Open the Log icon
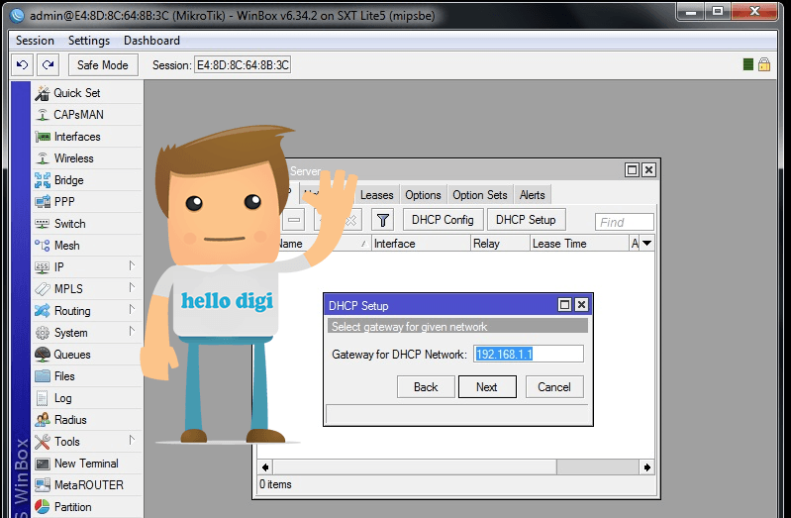Screen dimensions: 791x518 pyautogui.click(x=43, y=398)
